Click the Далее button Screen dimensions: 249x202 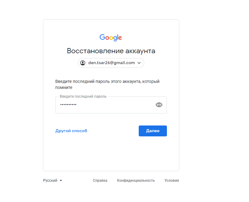(153, 131)
